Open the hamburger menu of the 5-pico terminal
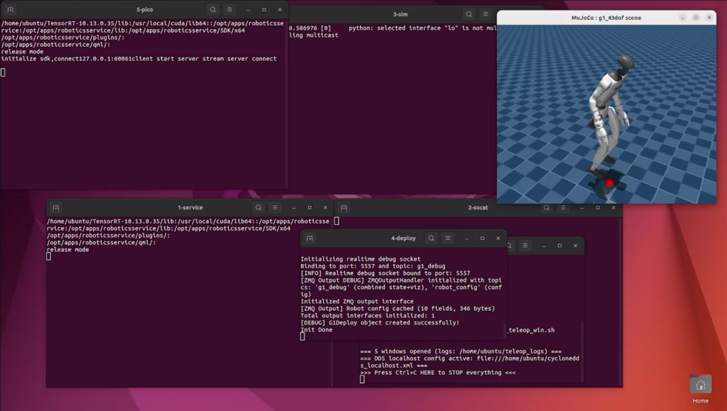Viewport: 727px width, 411px height. pyautogui.click(x=229, y=9)
